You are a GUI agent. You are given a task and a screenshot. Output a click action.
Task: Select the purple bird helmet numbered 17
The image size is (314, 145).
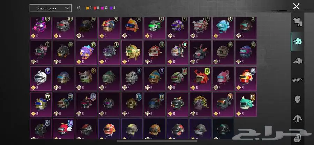[86, 53]
